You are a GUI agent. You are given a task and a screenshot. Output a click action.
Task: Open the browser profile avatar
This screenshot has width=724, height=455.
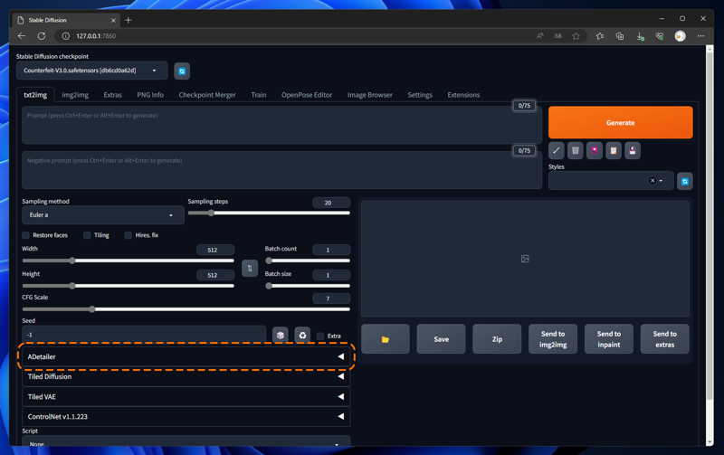[681, 36]
